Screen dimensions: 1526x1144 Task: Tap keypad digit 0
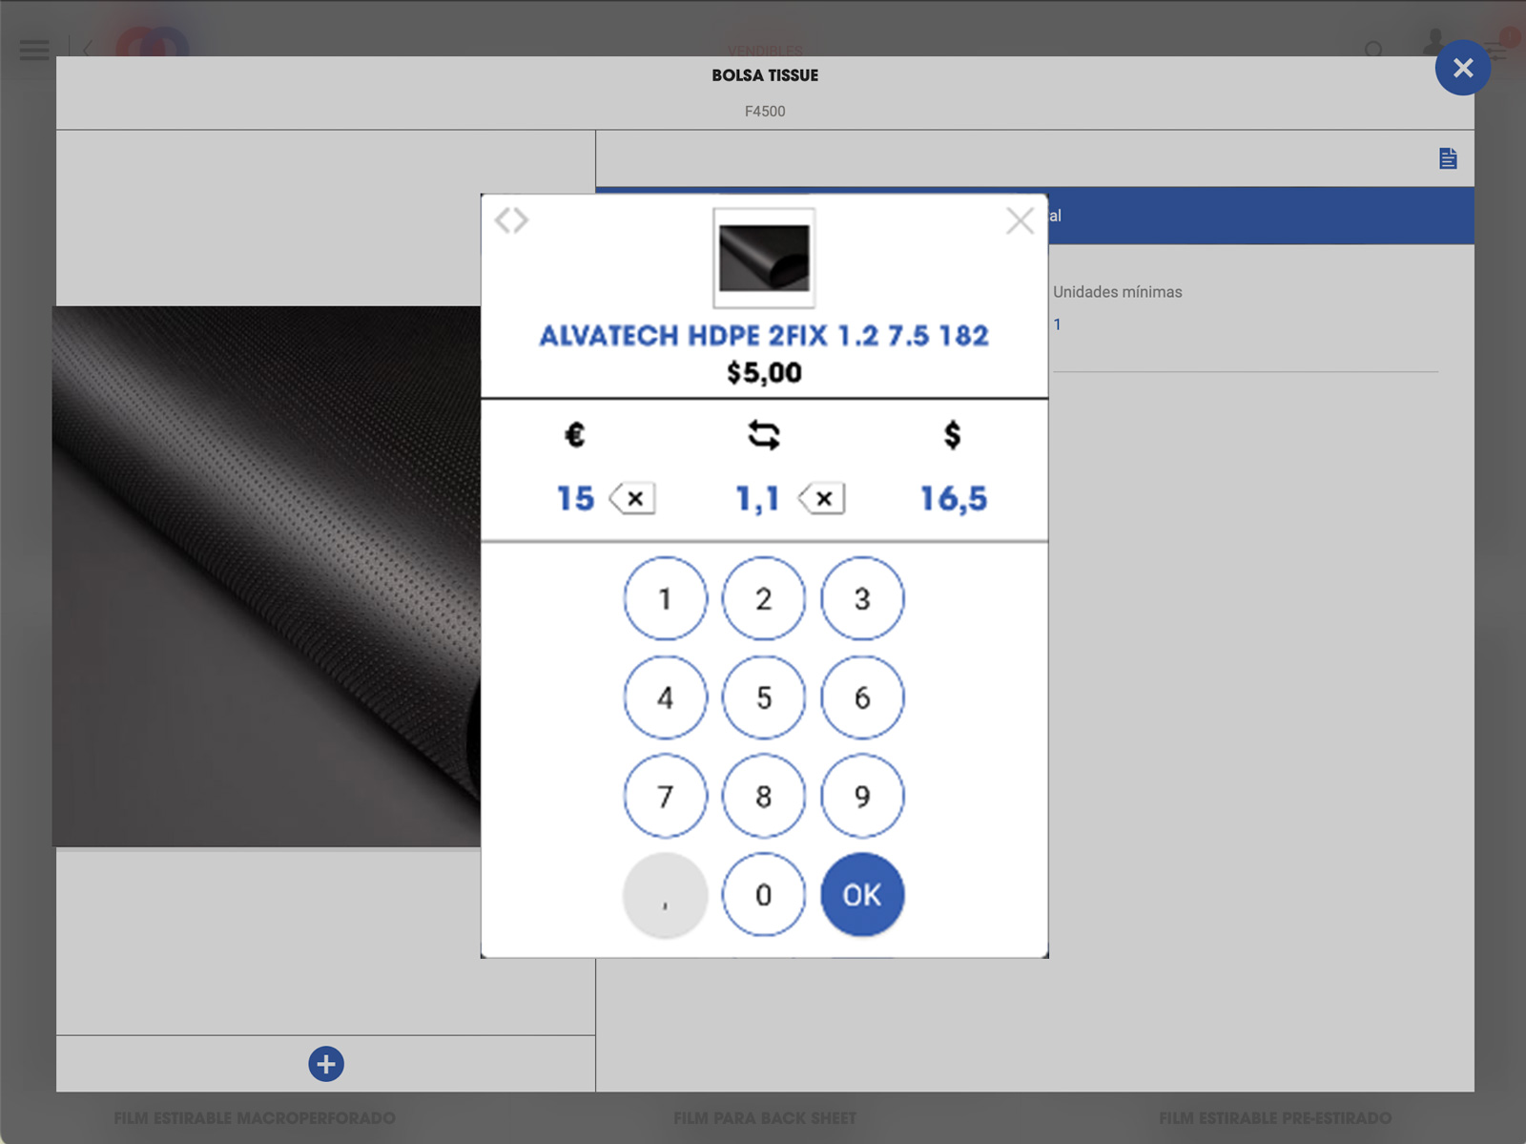[x=764, y=895]
